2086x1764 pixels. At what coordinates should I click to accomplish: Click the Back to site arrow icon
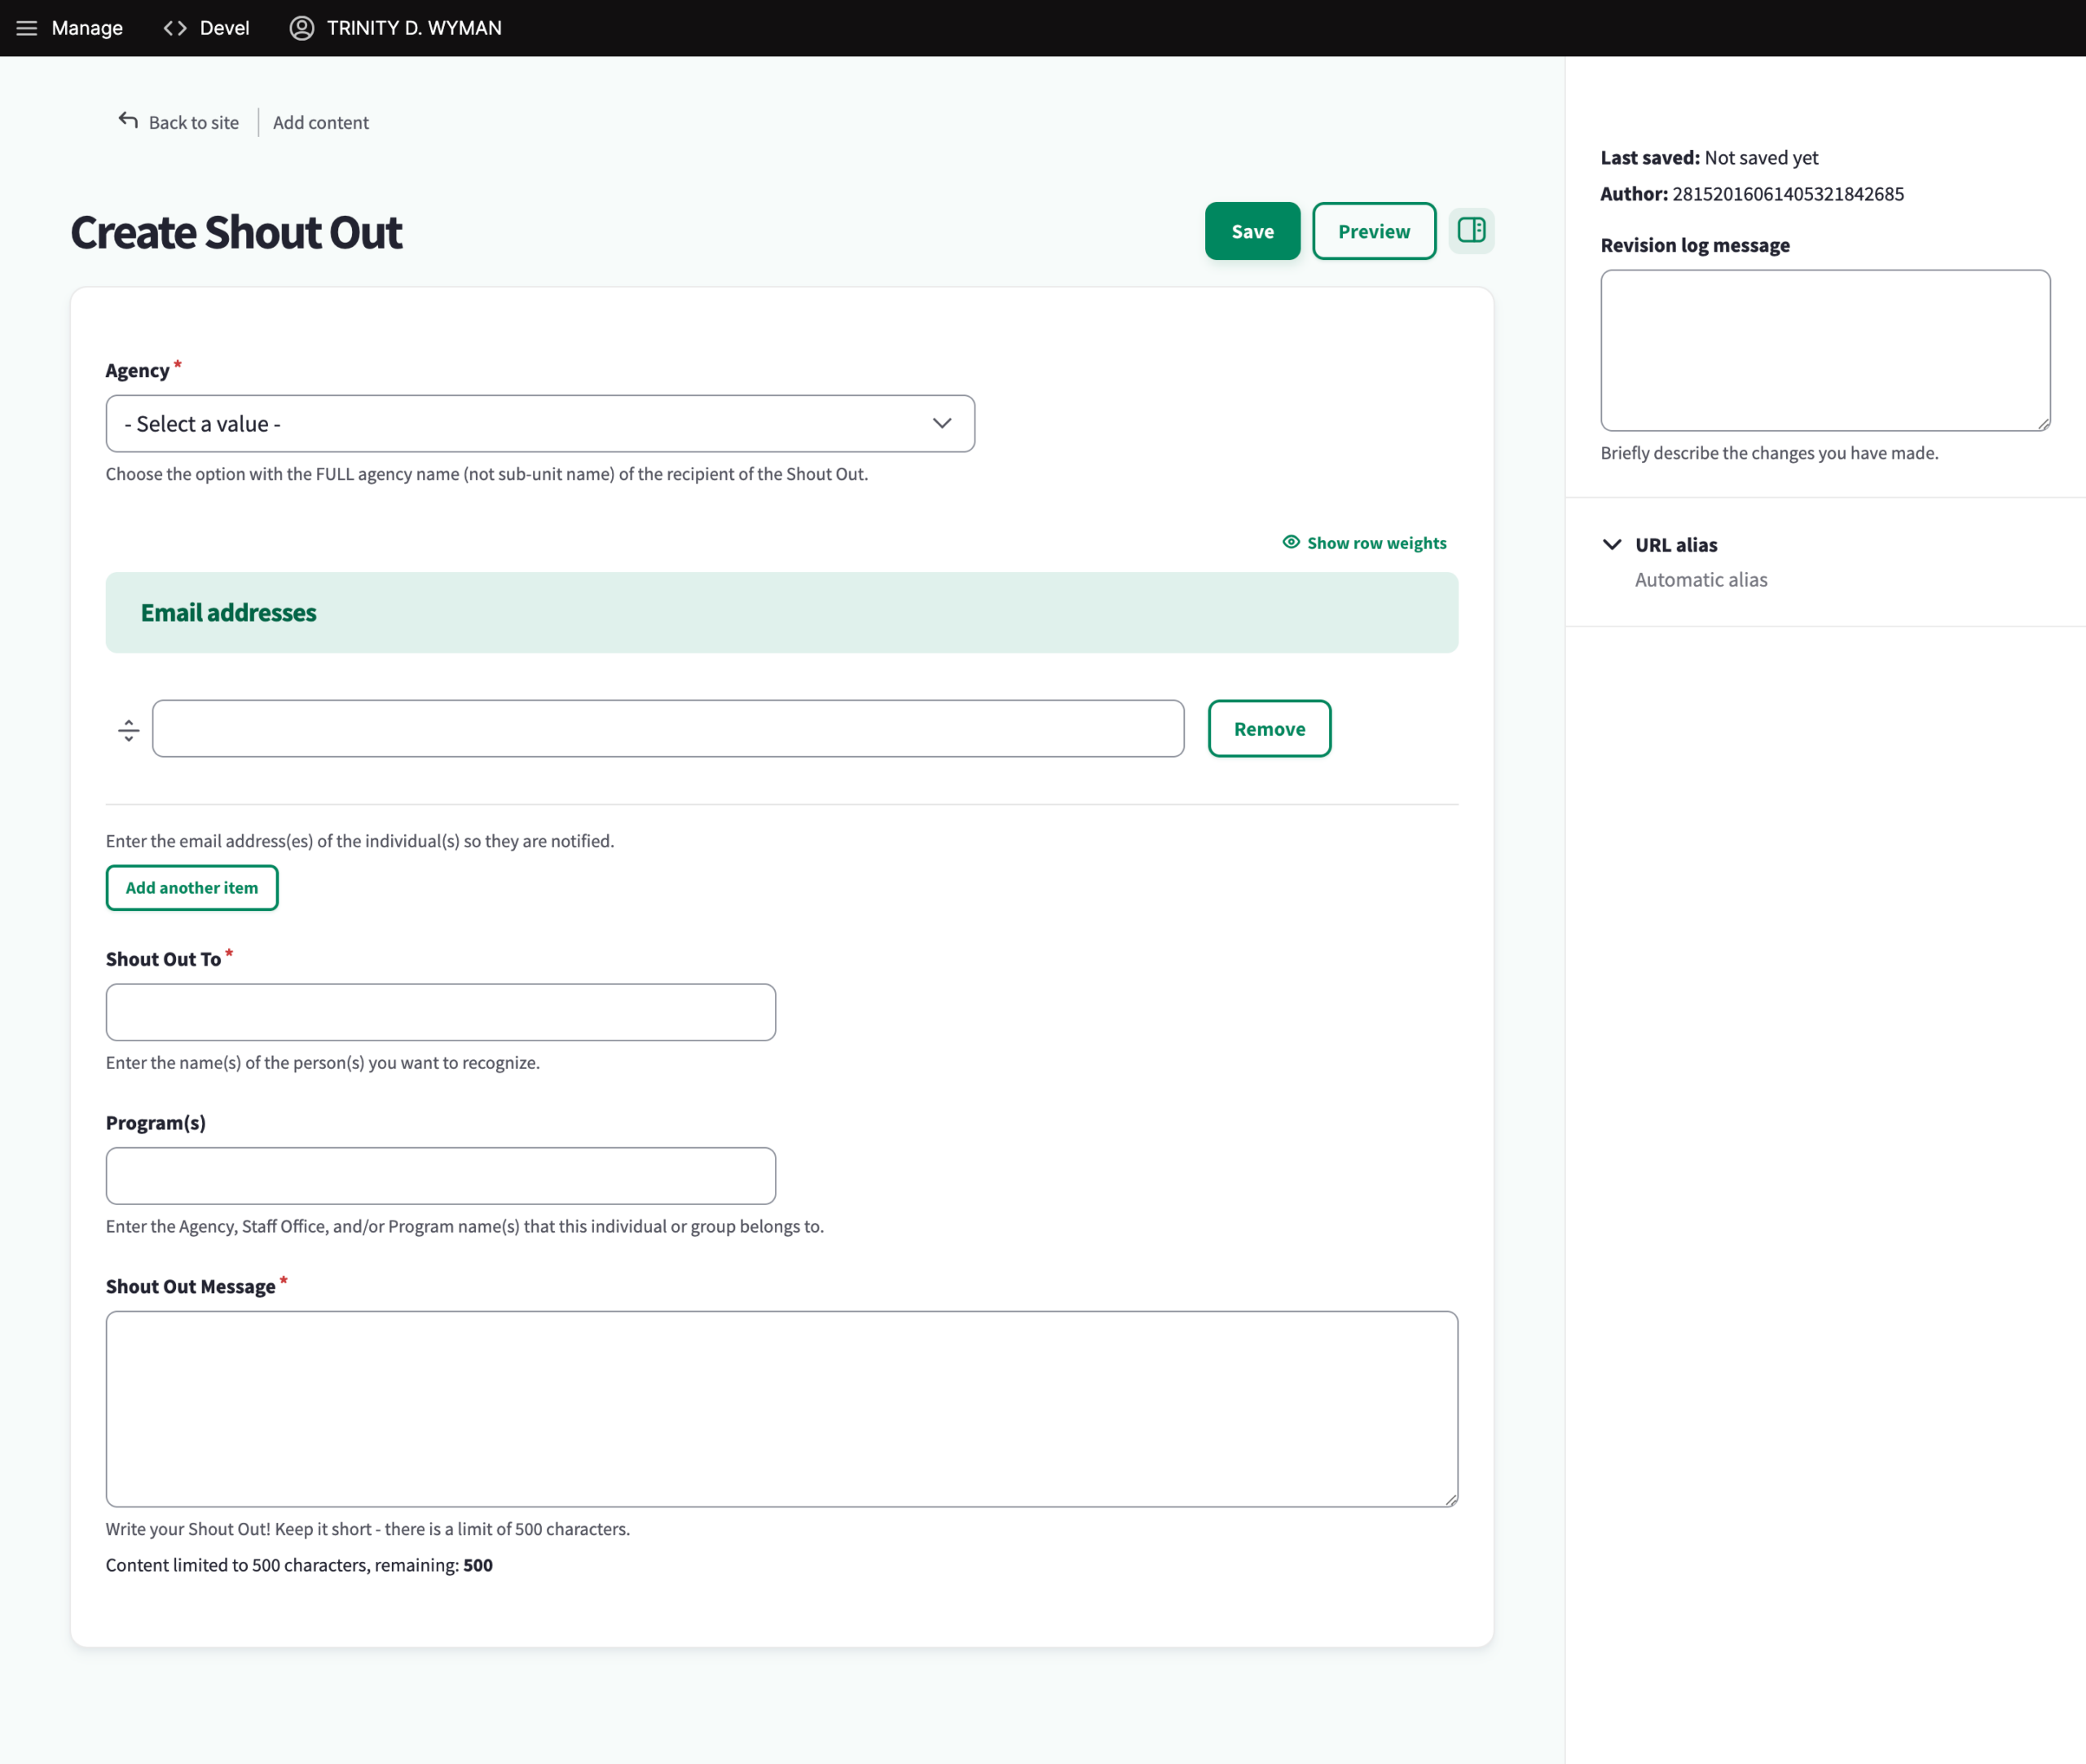pyautogui.click(x=128, y=121)
